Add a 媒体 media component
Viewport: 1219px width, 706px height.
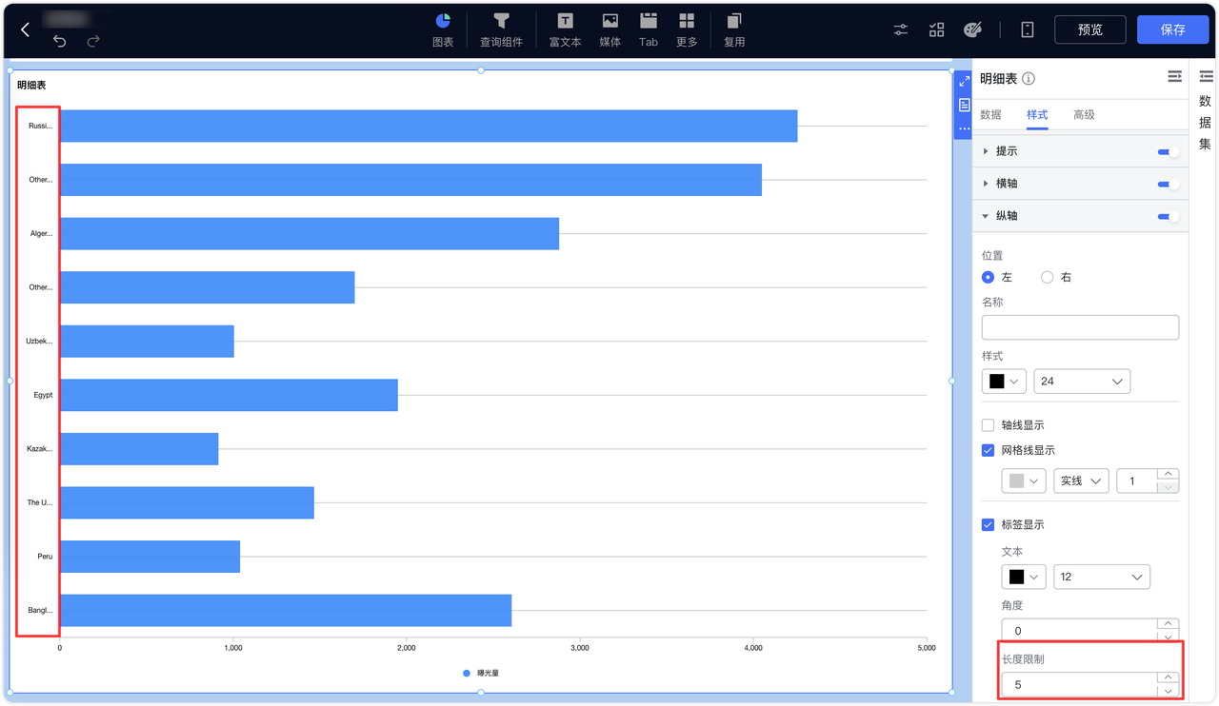coord(609,29)
